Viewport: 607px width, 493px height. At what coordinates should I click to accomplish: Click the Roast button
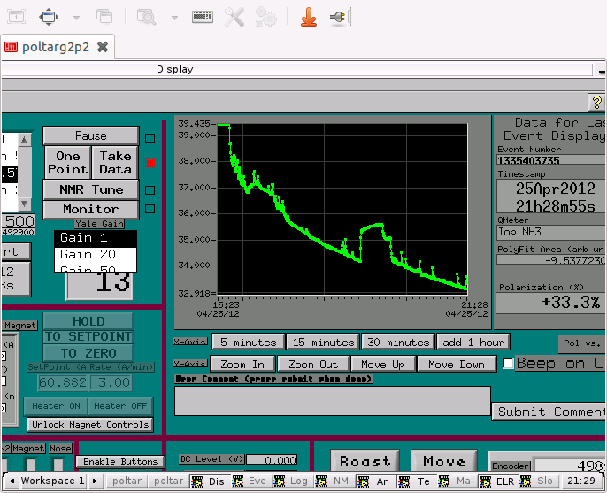click(x=365, y=461)
